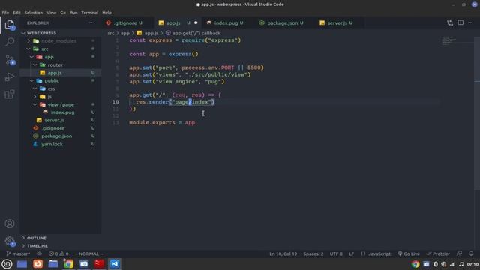Click the network signal tray icon
This screenshot has width=480, height=270.
coord(452,264)
